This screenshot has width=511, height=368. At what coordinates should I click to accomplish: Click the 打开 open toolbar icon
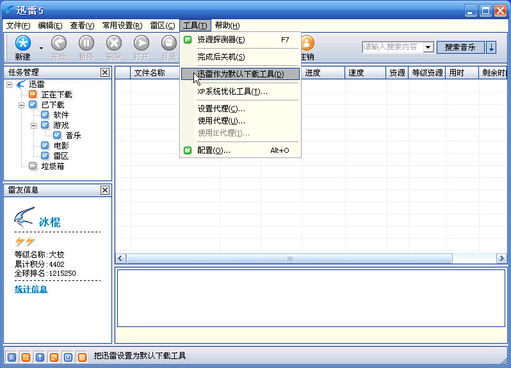click(142, 43)
